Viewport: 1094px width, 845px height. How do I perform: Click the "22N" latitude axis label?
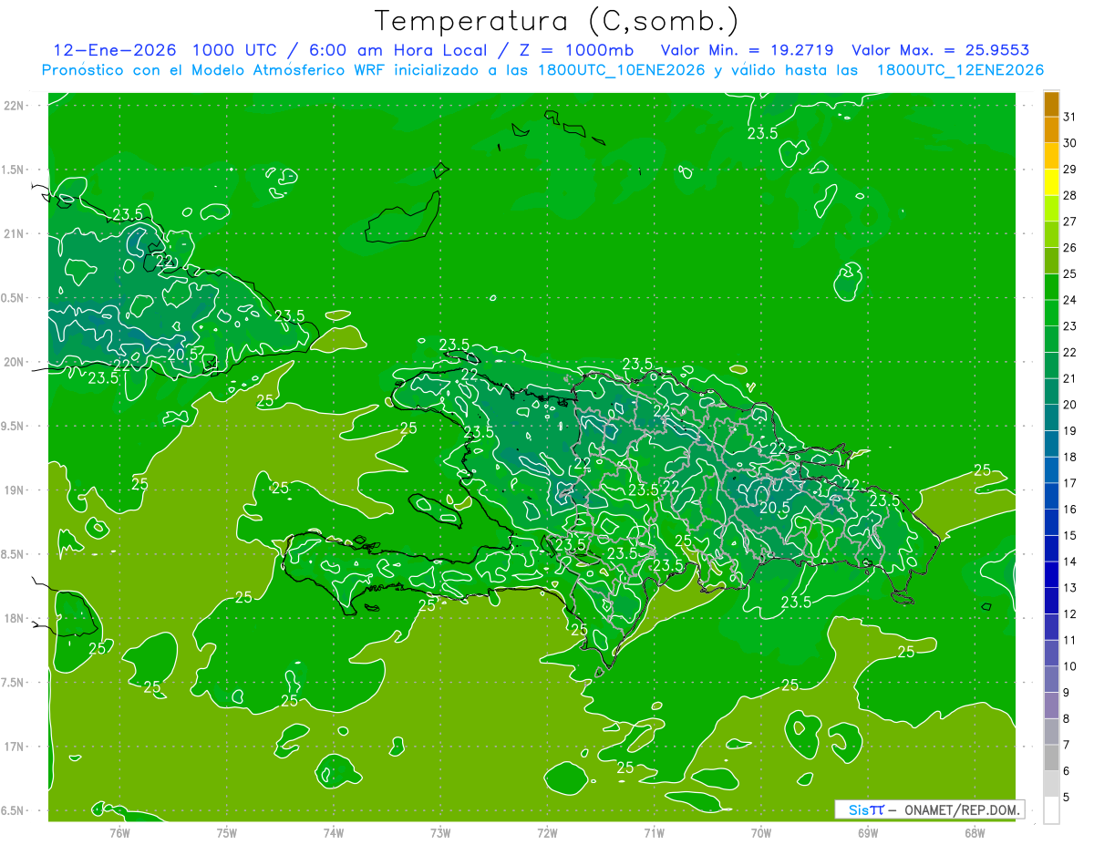tap(14, 105)
